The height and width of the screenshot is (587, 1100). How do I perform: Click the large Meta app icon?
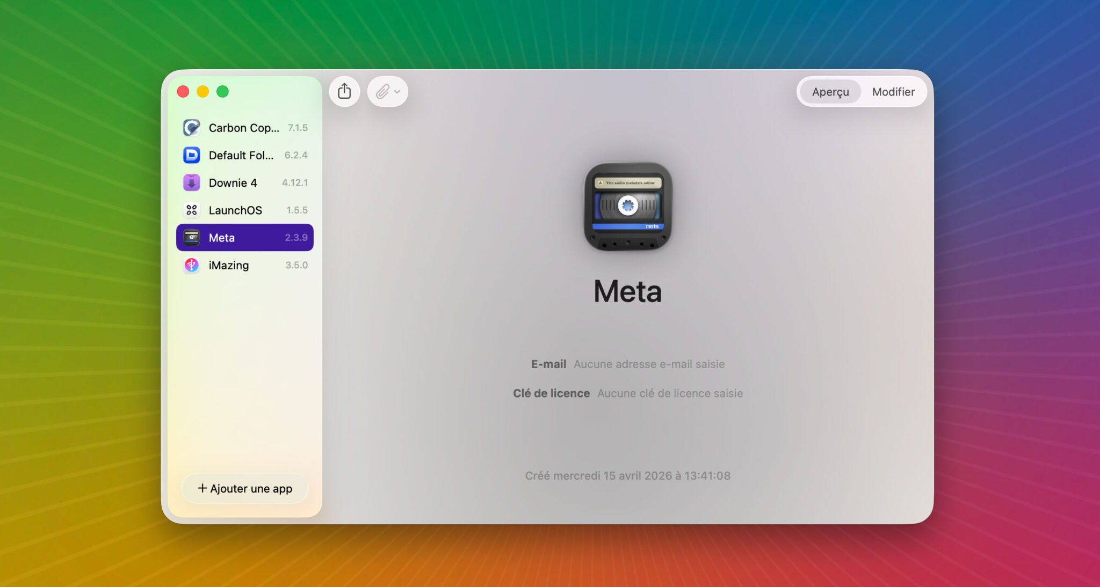[628, 207]
